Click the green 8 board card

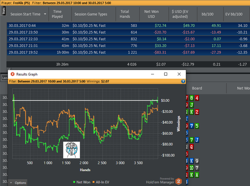click(191, 98)
